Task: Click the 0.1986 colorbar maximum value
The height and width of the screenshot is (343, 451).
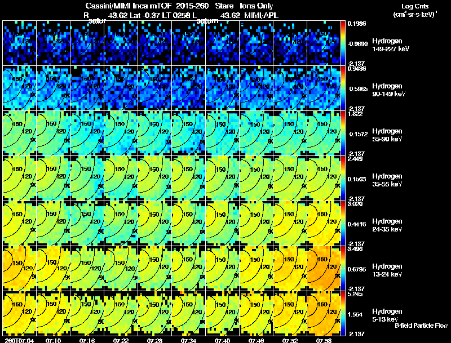Action: [x=357, y=24]
